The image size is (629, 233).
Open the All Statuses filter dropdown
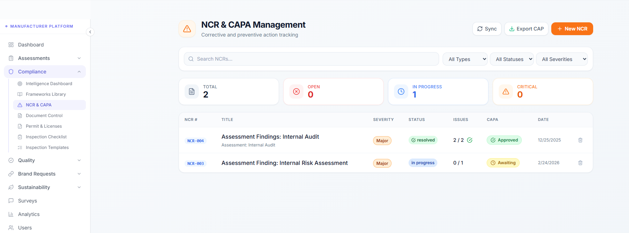pos(512,59)
